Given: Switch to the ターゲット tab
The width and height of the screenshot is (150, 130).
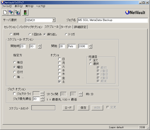Looking at the screenshot, I should (66, 27).
